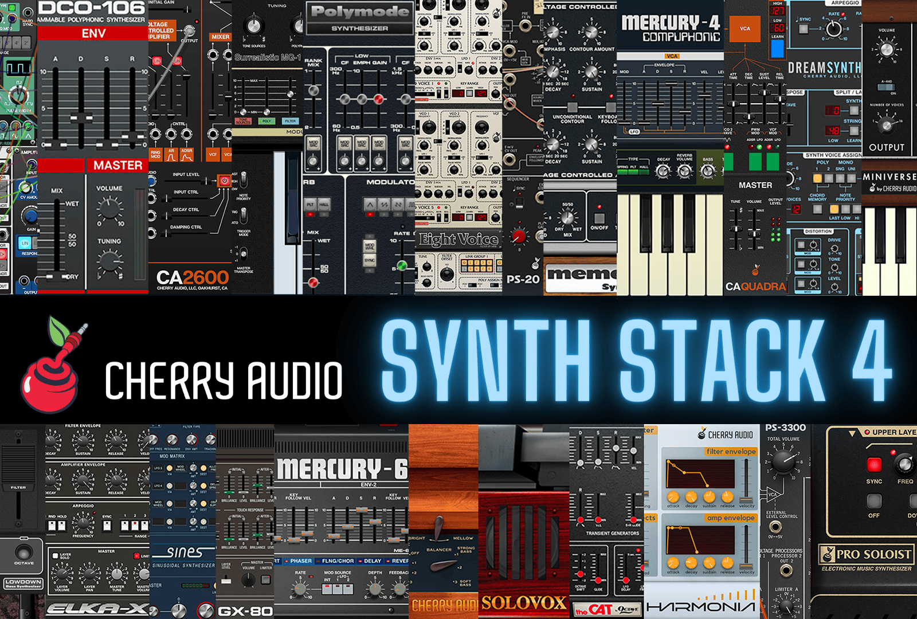This screenshot has width=917, height=619.
Task: Select the ADSR envelope icon on CA2600
Action: [186, 154]
